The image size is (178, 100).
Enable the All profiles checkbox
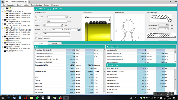tap(43, 29)
